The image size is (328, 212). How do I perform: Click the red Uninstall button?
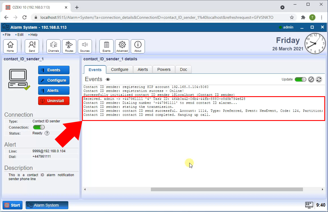pos(54,101)
